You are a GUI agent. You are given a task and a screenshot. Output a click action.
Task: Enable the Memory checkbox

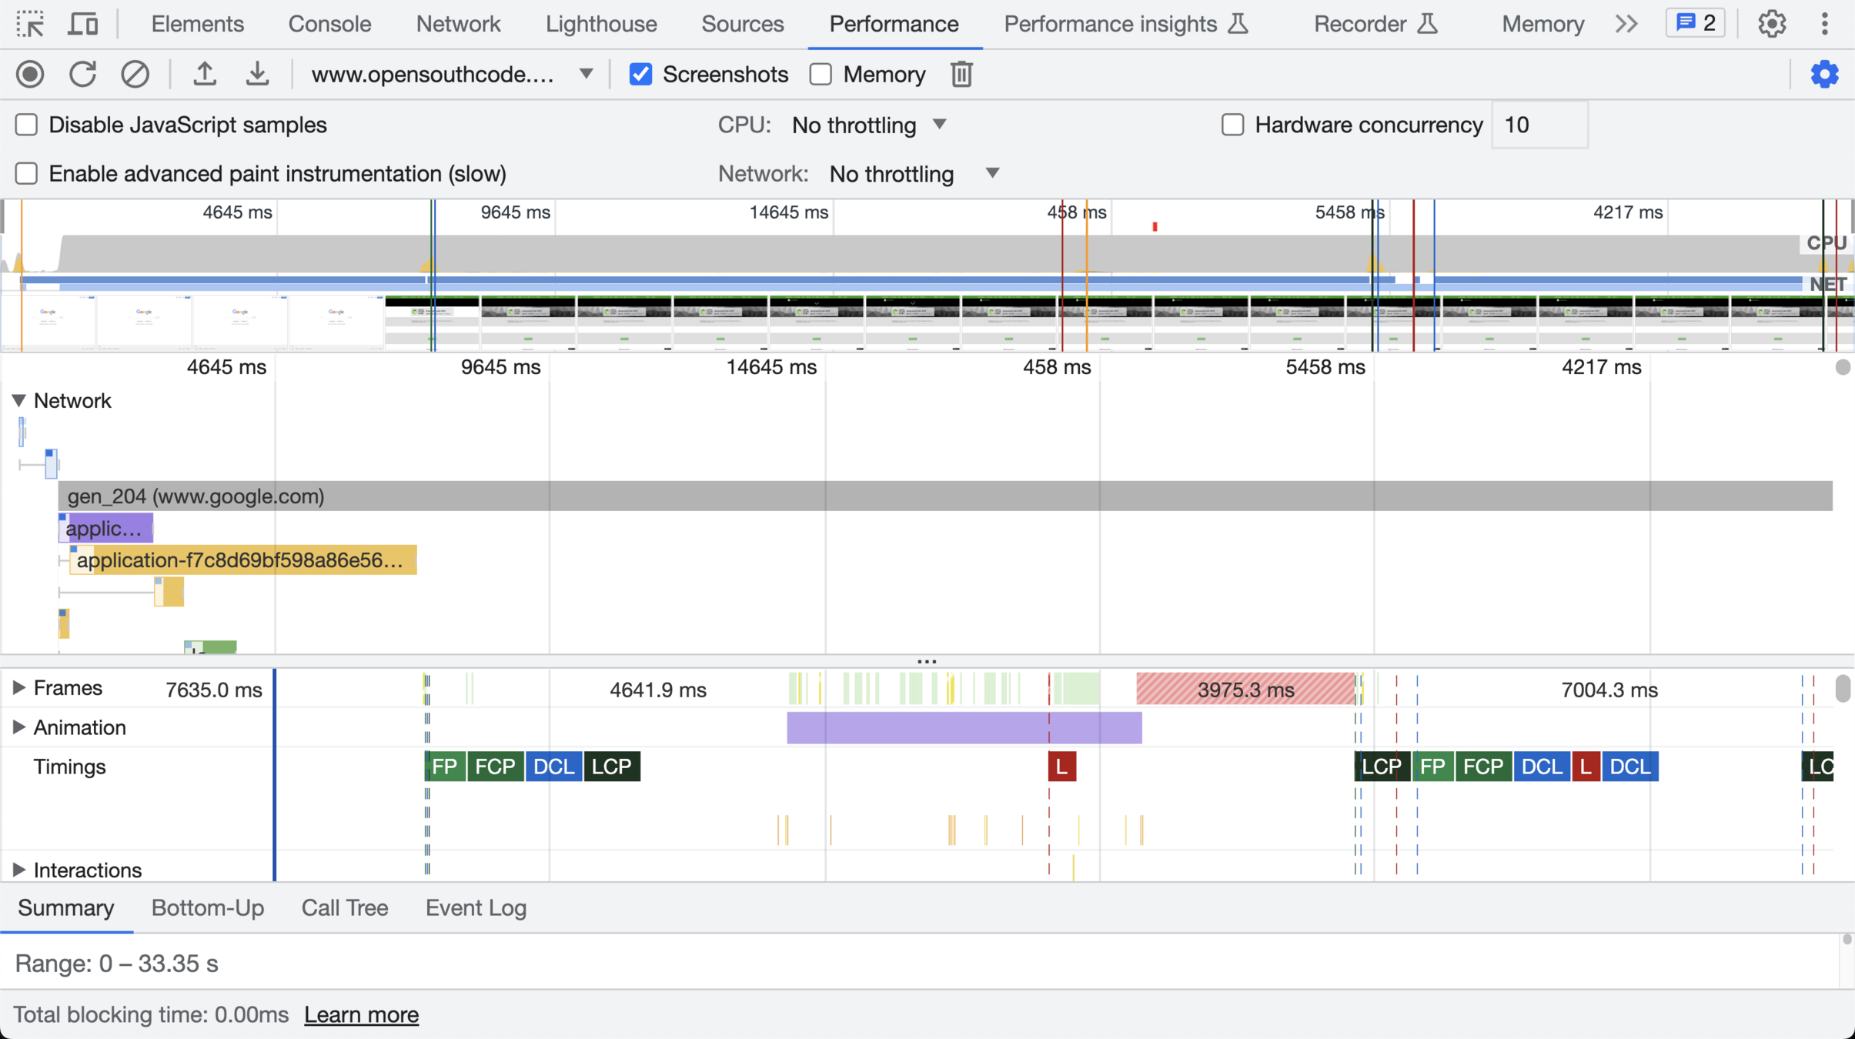[x=821, y=75]
